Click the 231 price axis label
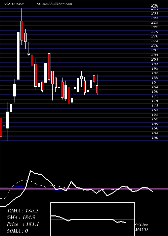Viewport: 168px width, 236px height. click(x=155, y=13)
